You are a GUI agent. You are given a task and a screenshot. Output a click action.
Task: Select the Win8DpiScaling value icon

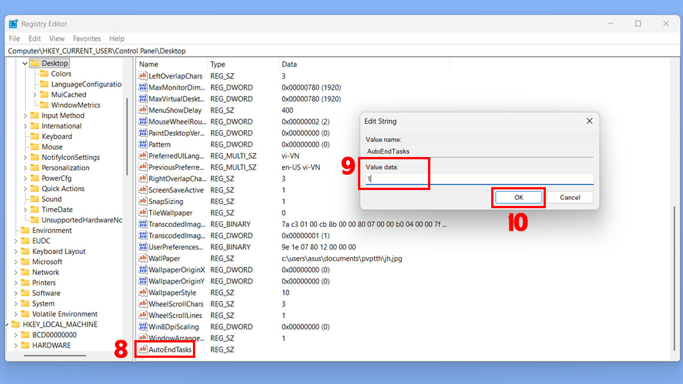tap(143, 327)
